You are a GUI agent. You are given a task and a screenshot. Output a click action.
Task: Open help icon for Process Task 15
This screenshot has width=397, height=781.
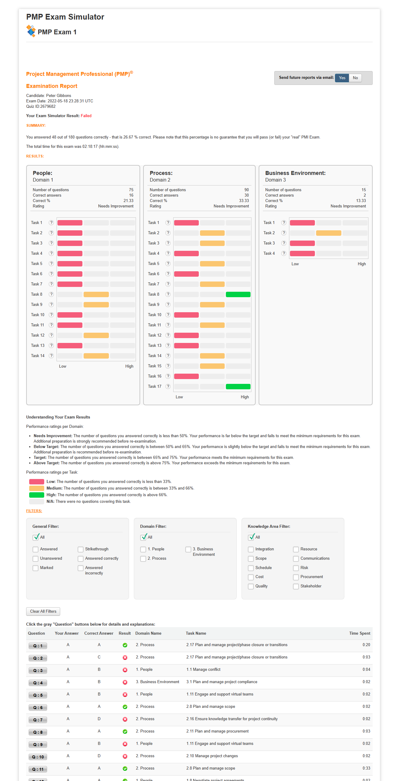click(168, 366)
